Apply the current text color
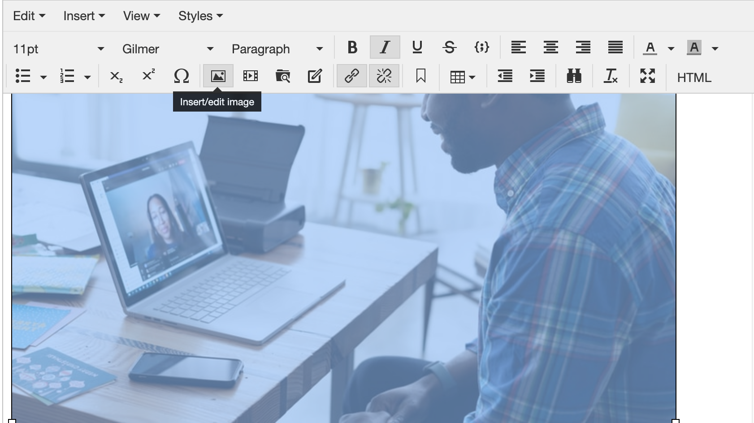Image resolution: width=754 pixels, height=423 pixels. (x=650, y=47)
